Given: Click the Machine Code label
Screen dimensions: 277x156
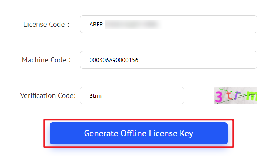Looking at the screenshot, I should click(44, 60).
